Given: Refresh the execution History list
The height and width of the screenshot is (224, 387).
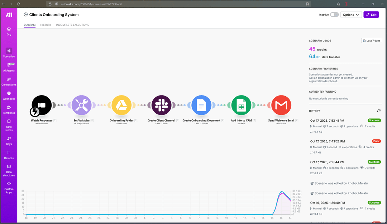Looking at the screenshot, I should (x=379, y=111).
